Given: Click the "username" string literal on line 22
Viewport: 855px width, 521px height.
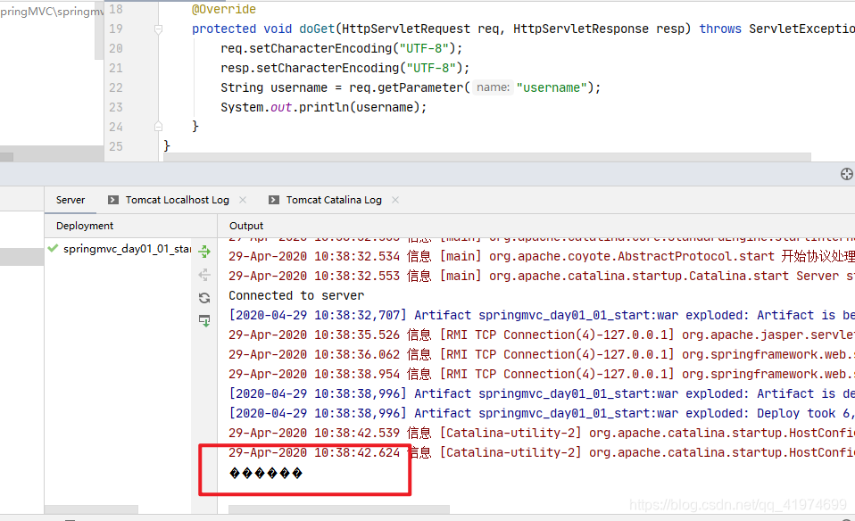Looking at the screenshot, I should (x=552, y=87).
